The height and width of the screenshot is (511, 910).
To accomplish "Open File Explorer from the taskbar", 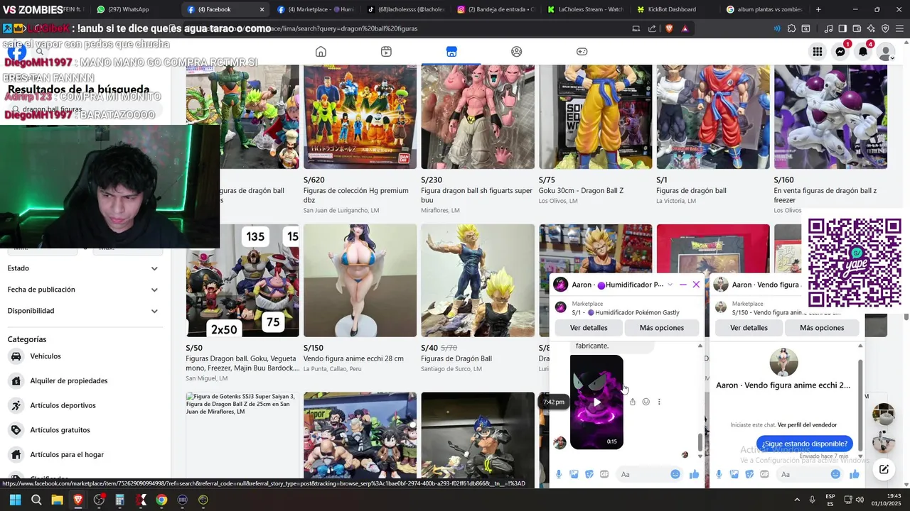I will (57, 500).
